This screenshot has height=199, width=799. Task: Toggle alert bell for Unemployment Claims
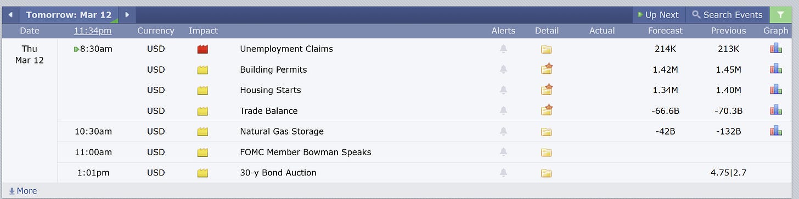(503, 49)
